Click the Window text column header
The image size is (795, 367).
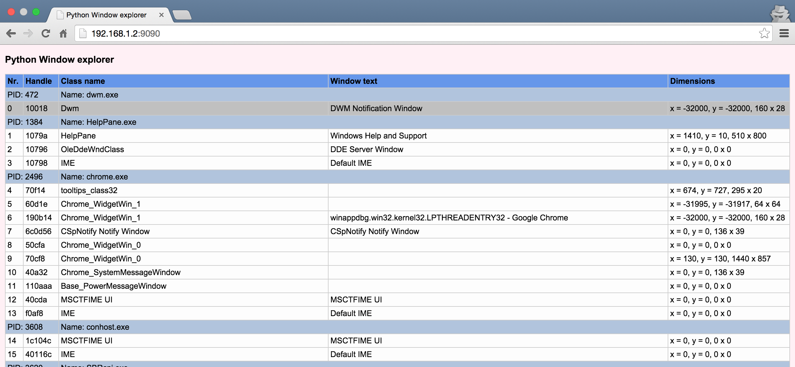[x=354, y=81]
